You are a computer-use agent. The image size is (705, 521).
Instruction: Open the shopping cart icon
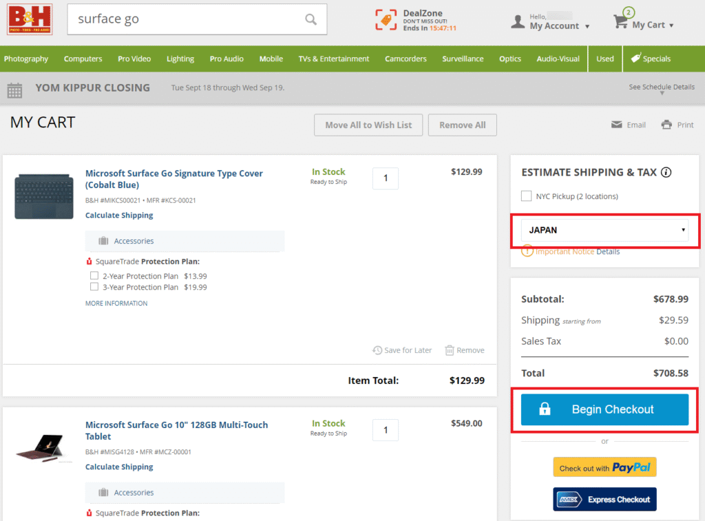click(x=621, y=22)
